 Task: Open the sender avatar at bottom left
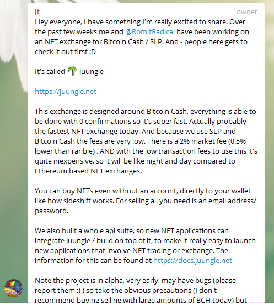[x=14, y=288]
